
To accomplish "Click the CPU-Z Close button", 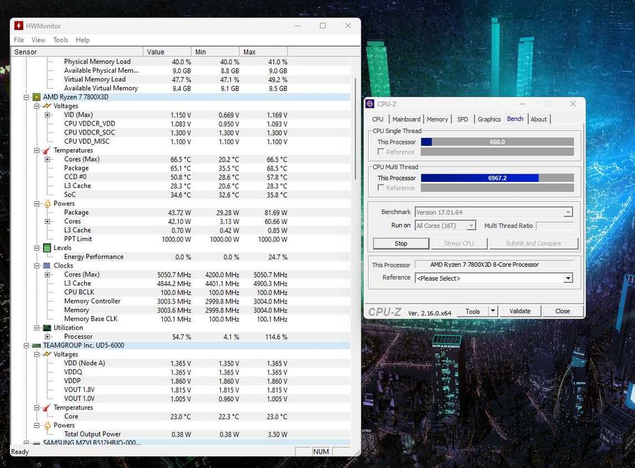I will [562, 311].
